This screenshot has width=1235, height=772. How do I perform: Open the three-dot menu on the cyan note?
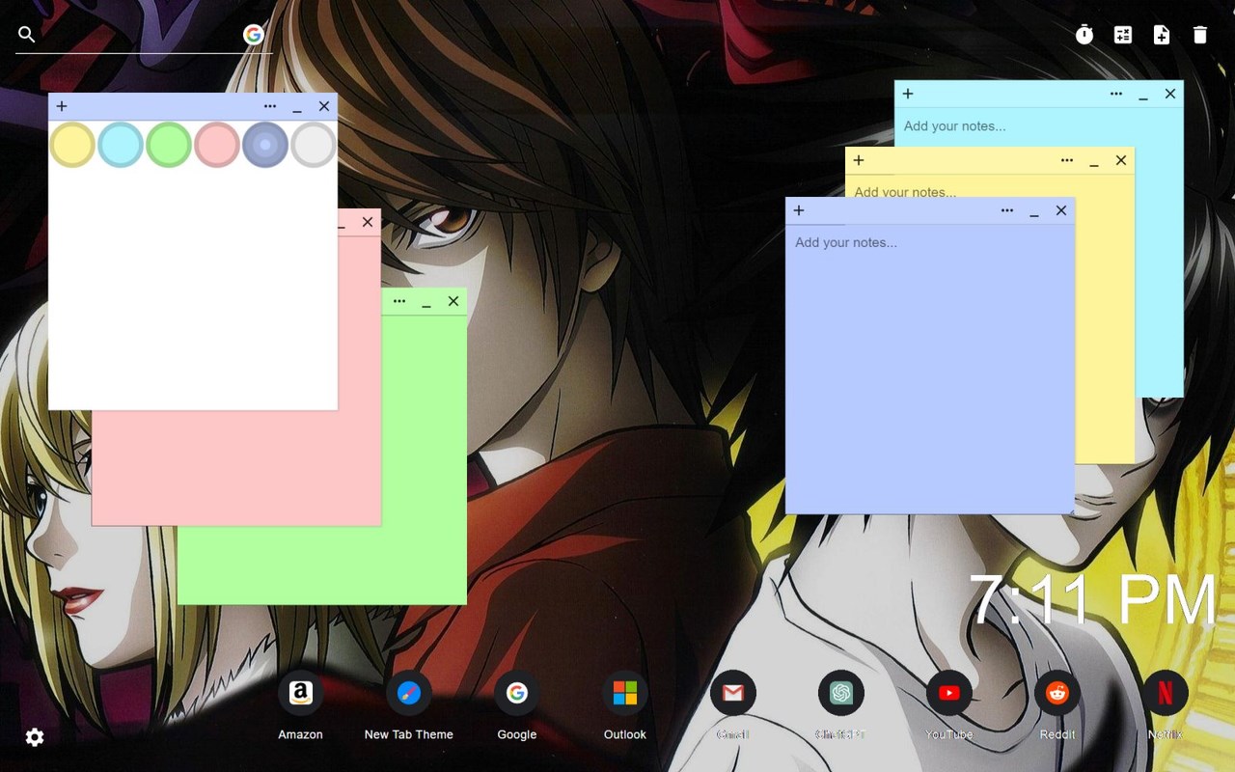pos(1116,94)
